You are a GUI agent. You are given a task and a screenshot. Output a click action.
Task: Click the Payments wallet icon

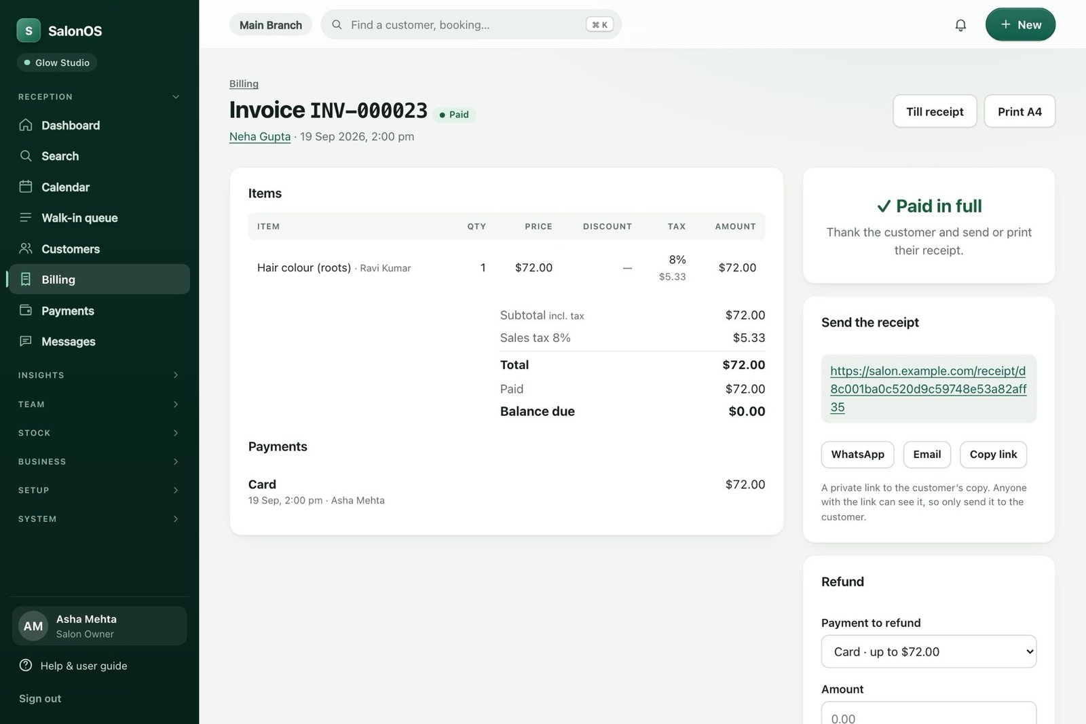click(x=26, y=310)
